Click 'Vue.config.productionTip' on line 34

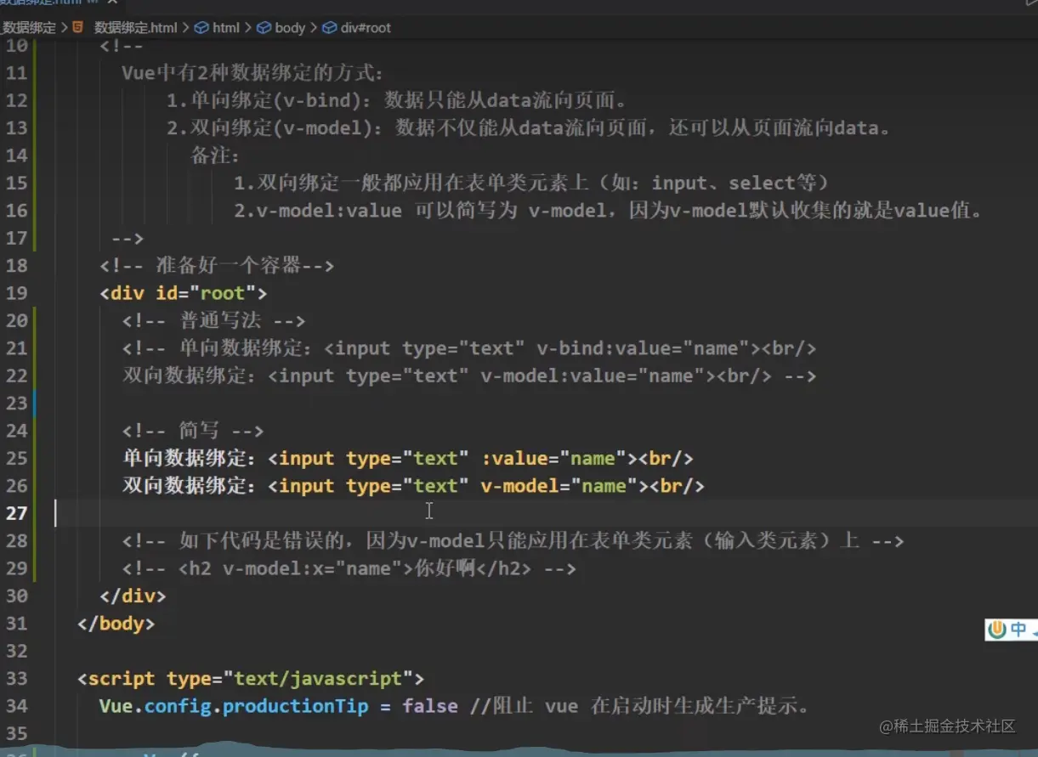[x=234, y=706]
